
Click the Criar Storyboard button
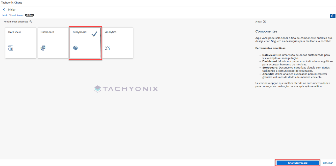(x=298, y=163)
